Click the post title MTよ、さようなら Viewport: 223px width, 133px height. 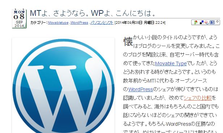(93, 13)
